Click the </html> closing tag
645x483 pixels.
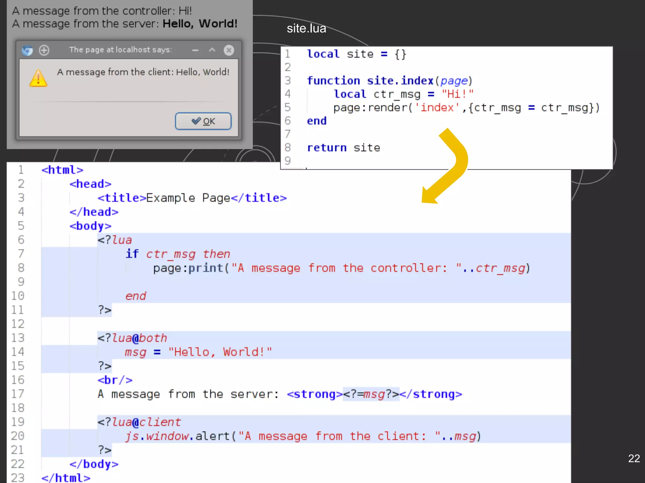click(x=66, y=478)
